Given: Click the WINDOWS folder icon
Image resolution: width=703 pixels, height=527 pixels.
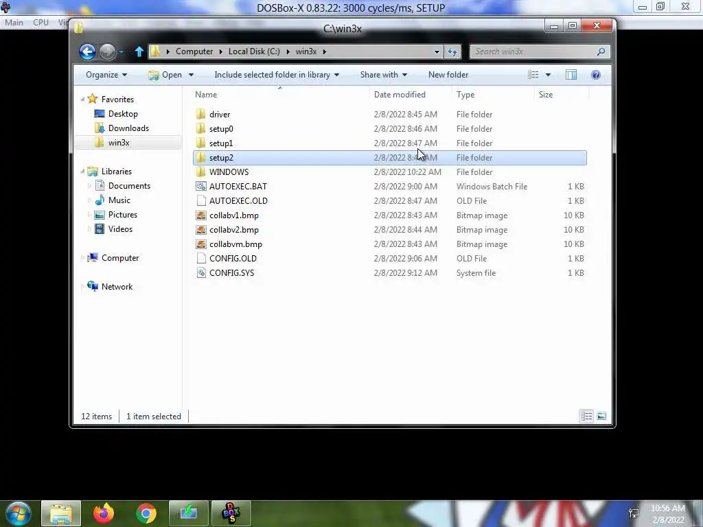Looking at the screenshot, I should tap(201, 172).
